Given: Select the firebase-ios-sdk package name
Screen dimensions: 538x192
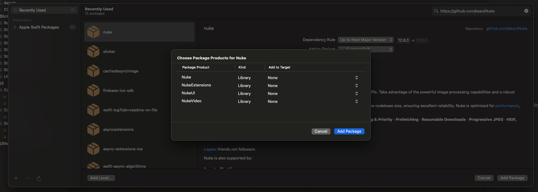Looking at the screenshot, I should [118, 90].
